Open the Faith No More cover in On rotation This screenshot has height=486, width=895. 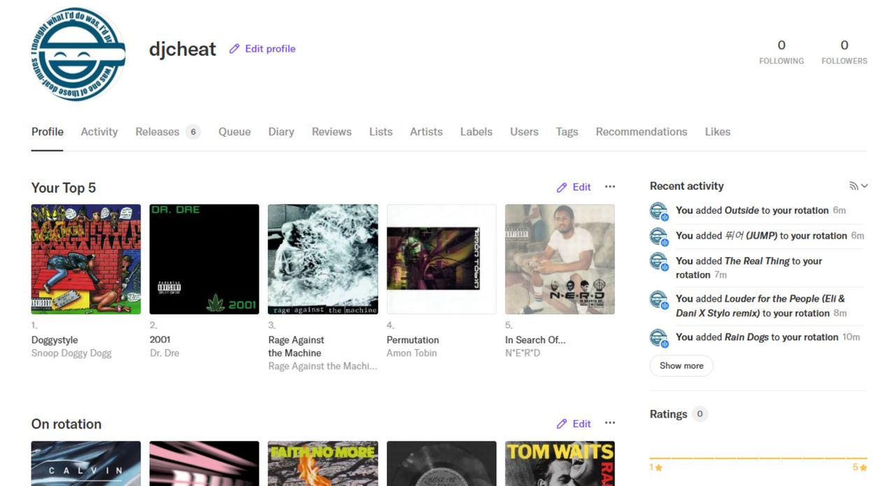click(x=323, y=463)
